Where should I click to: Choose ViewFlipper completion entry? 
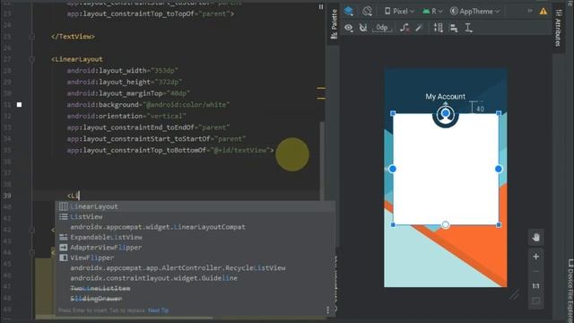(196, 258)
